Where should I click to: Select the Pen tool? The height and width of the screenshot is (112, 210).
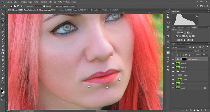click(3, 64)
